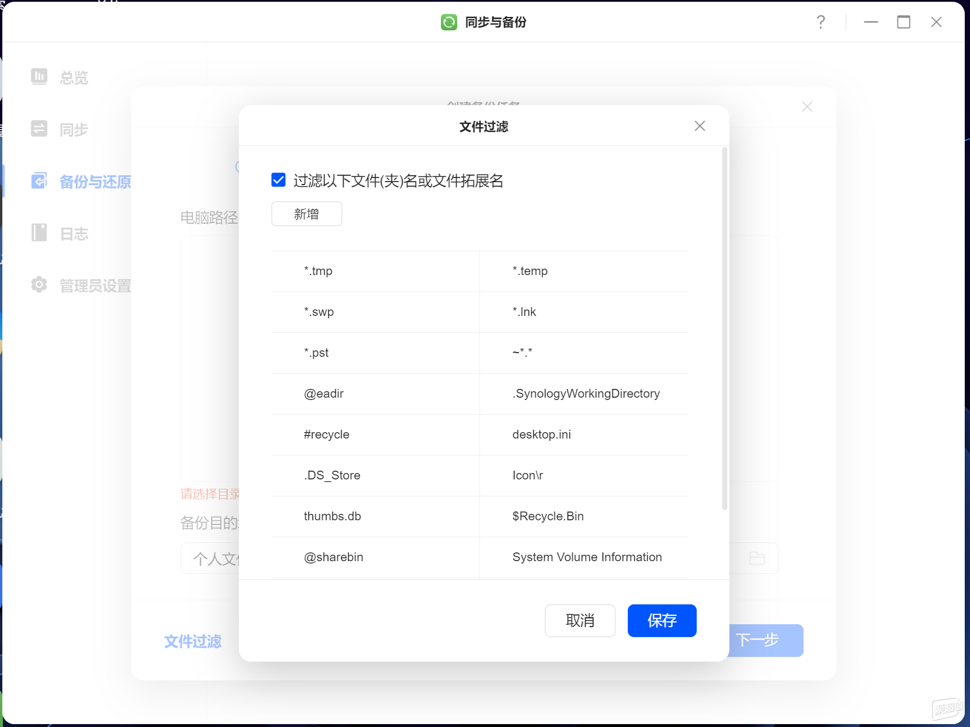The height and width of the screenshot is (727, 970).
Task: Click the 新增 button to add filter
Action: (x=307, y=214)
